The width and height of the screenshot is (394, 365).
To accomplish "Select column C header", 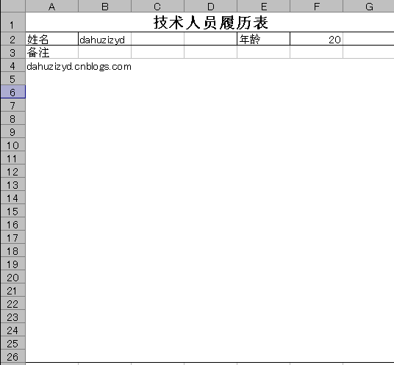I will click(157, 6).
